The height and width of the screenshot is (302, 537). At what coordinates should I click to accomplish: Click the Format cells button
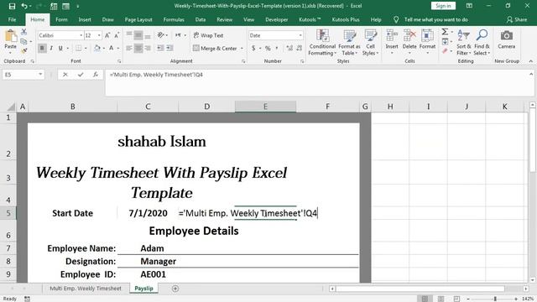427,42
